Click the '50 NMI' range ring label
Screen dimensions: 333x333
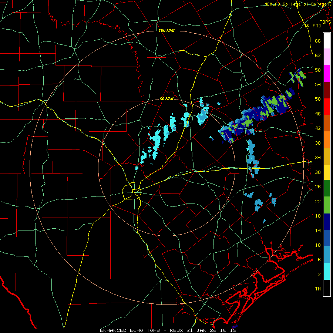click(166, 99)
